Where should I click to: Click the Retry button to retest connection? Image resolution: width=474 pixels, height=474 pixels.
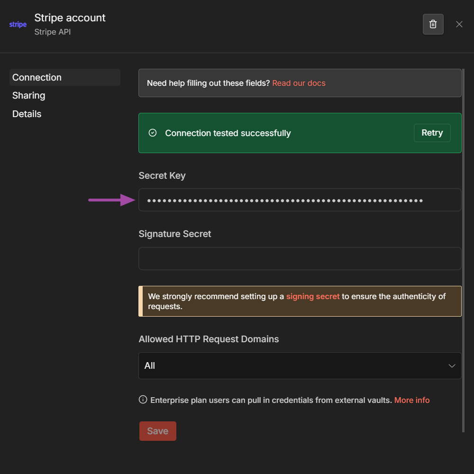coord(432,133)
